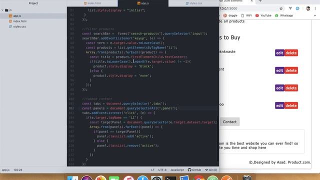Open the doggie bookmark
The width and height of the screenshot is (320, 180).
pos(230,15)
